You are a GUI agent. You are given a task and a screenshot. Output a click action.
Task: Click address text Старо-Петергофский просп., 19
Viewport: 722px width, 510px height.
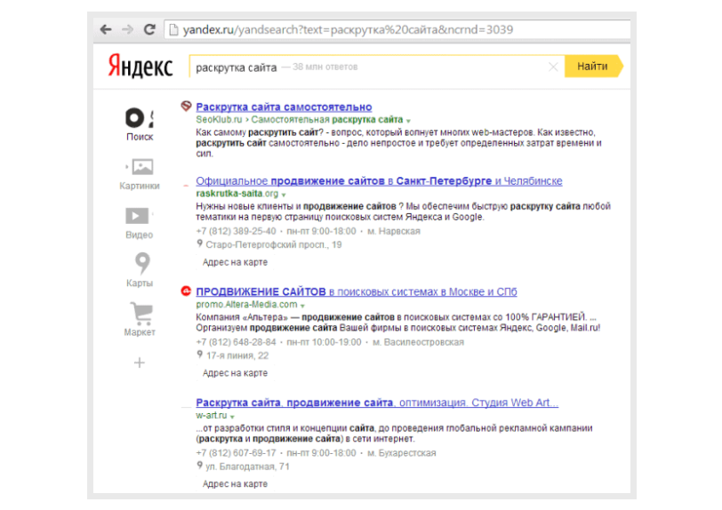click(x=274, y=245)
